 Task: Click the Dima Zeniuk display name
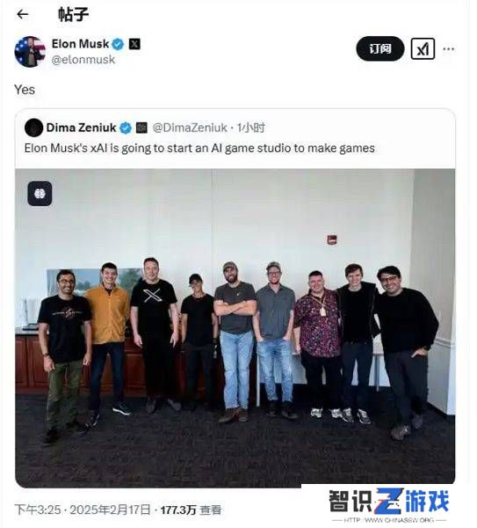pyautogui.click(x=81, y=128)
